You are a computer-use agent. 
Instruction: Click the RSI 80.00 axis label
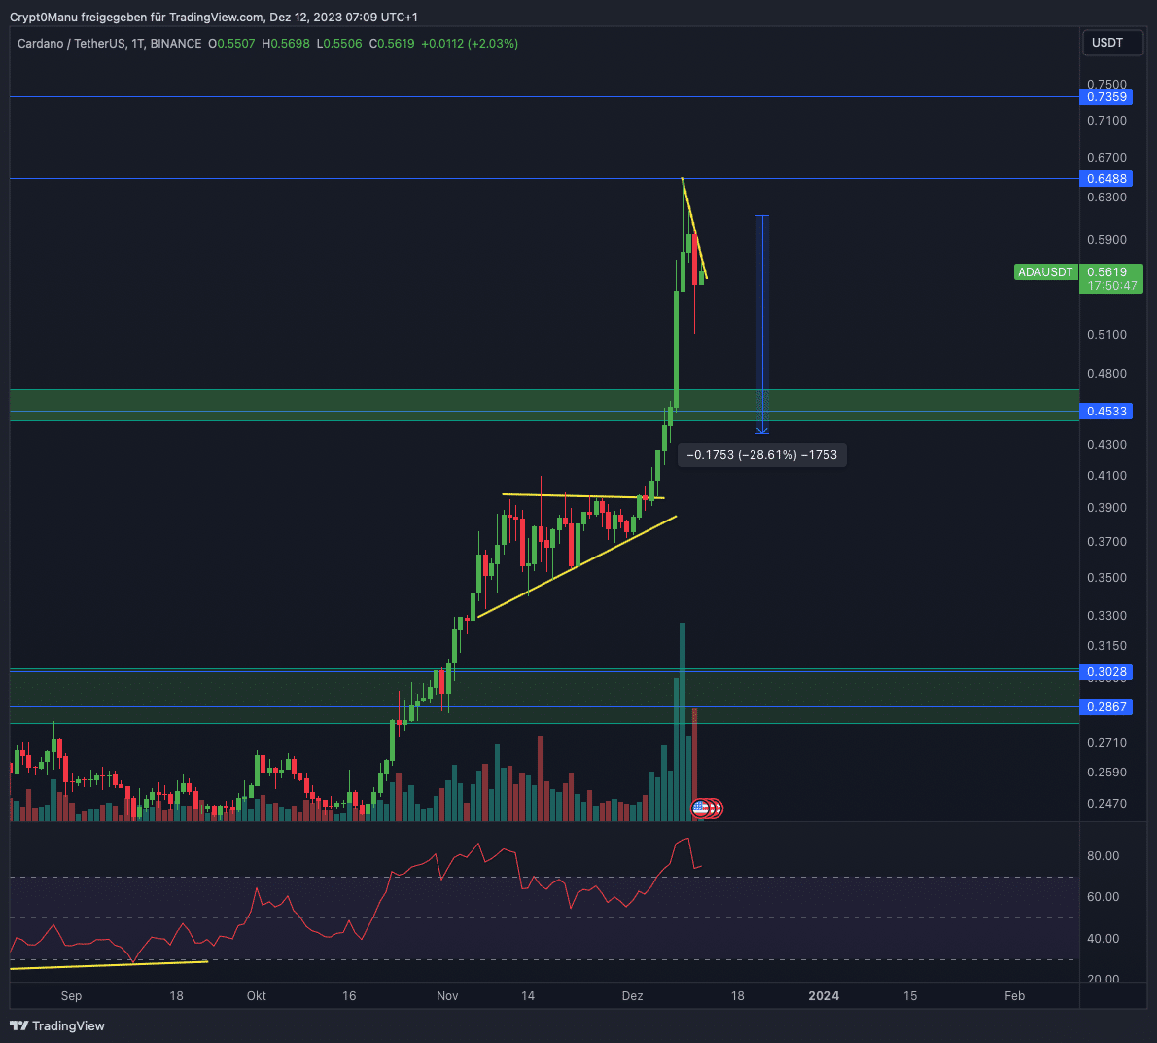pos(1104,855)
